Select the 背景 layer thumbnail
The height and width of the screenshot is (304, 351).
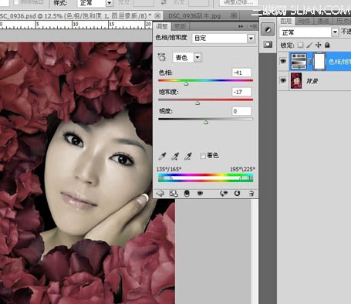click(x=296, y=81)
